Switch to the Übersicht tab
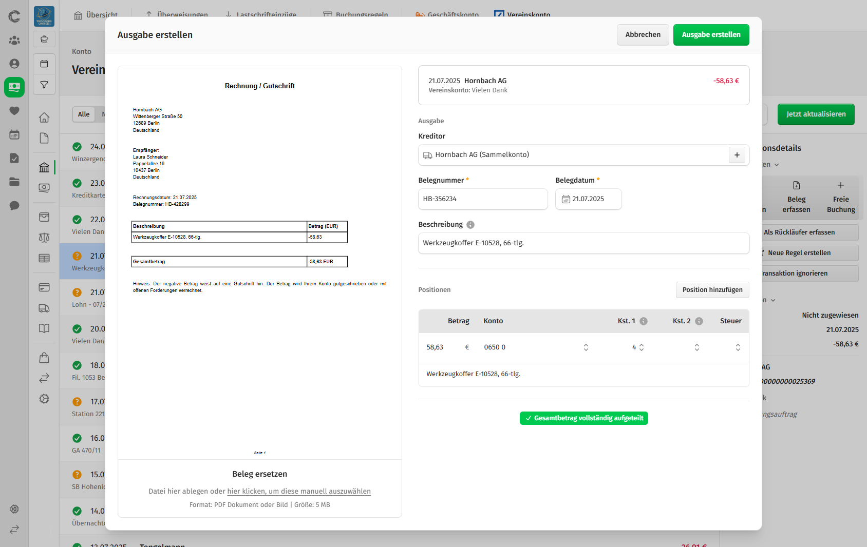 click(96, 15)
